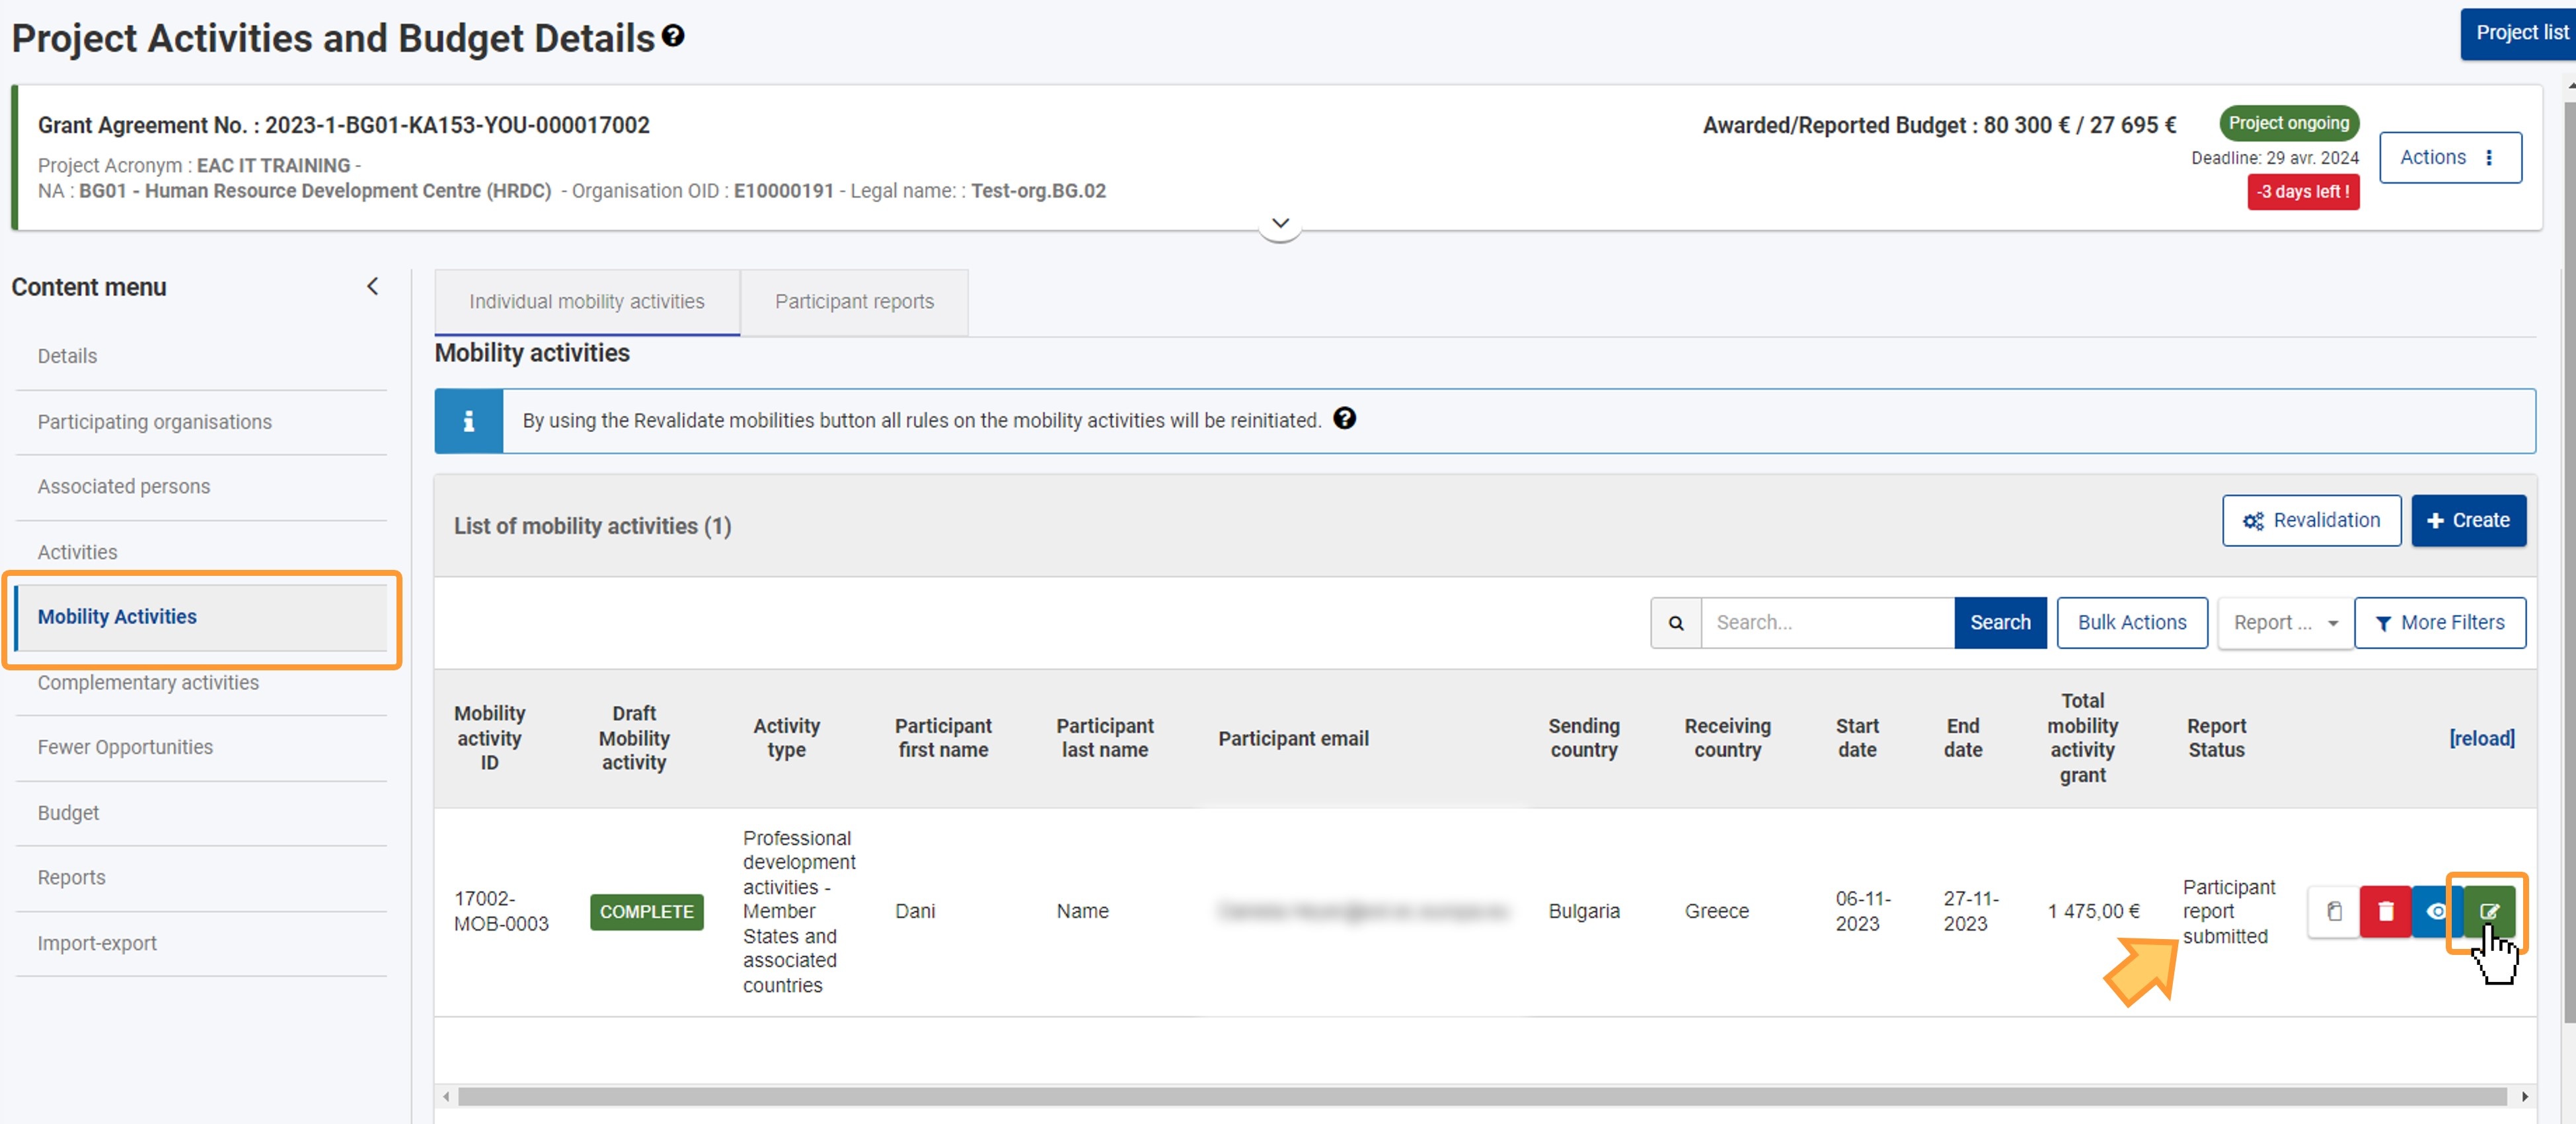Viewport: 2576px width, 1124px height.
Task: Click first name cell Dani
Action: pyautogui.click(x=915, y=911)
